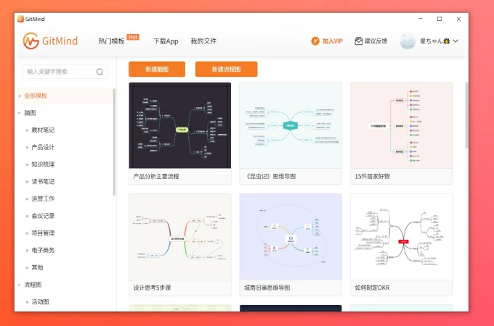
Task: Open the 产品分析主要流程 template thumbnail
Action: click(x=180, y=125)
